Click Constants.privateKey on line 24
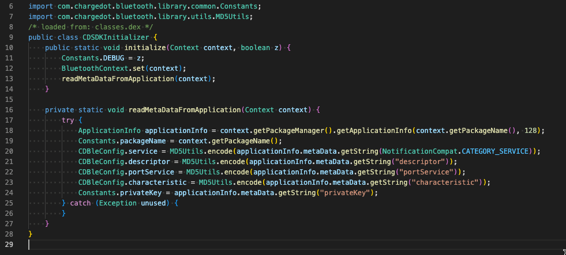Image resolution: width=566 pixels, height=255 pixels. pos(120,193)
